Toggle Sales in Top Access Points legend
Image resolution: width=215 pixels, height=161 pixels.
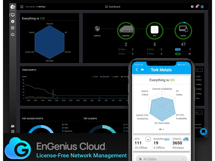[x=65, y=128]
